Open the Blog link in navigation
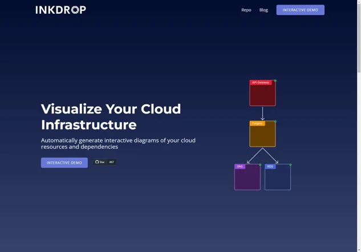The image size is (361, 252). 263,10
